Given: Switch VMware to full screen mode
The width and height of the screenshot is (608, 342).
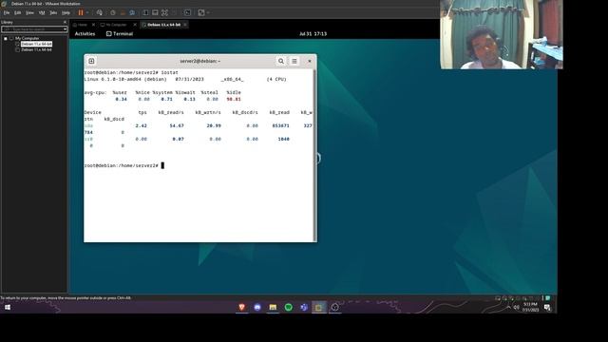Looking at the screenshot, I should click(x=164, y=12).
